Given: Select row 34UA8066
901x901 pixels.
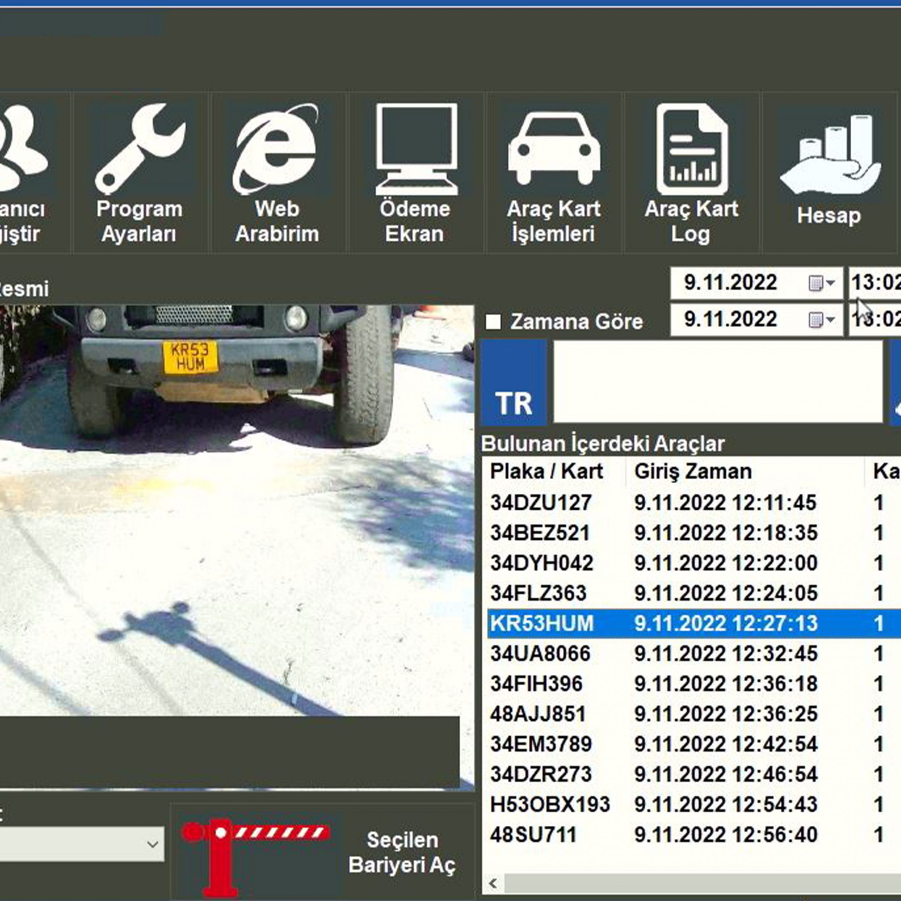Looking at the screenshot, I should (x=694, y=653).
